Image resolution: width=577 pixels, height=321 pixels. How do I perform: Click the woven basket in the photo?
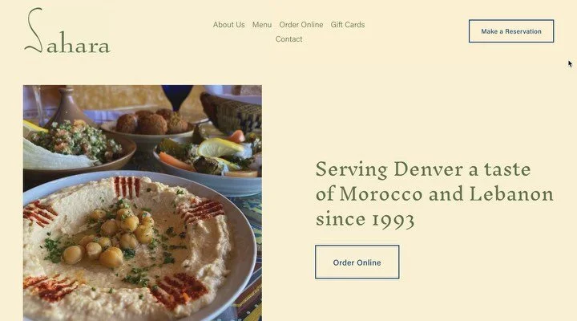(231, 112)
